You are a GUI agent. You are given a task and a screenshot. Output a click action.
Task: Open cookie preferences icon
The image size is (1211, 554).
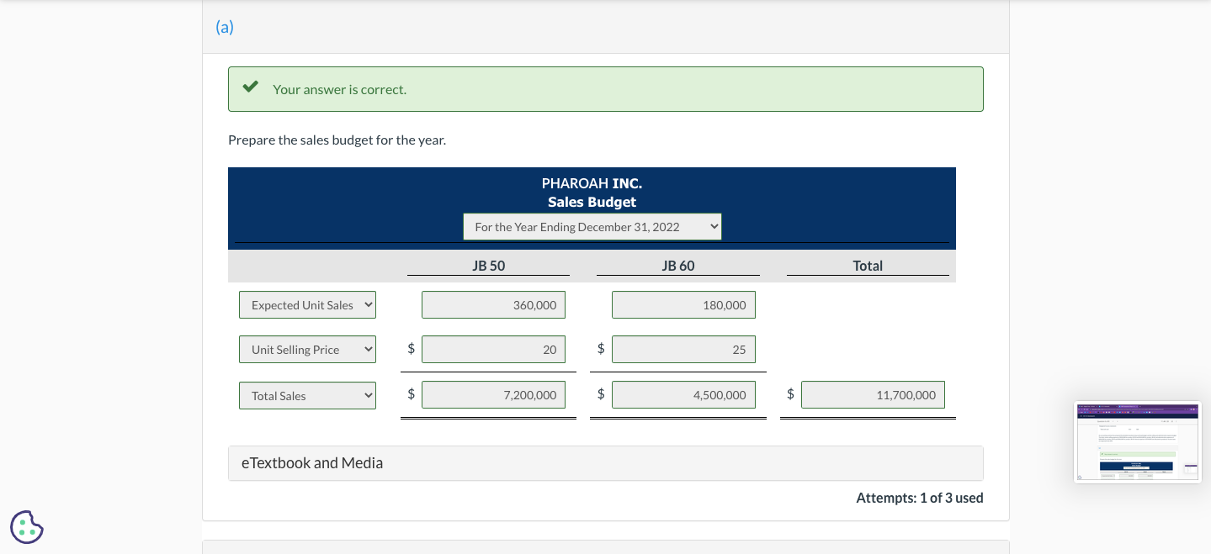pyautogui.click(x=27, y=527)
